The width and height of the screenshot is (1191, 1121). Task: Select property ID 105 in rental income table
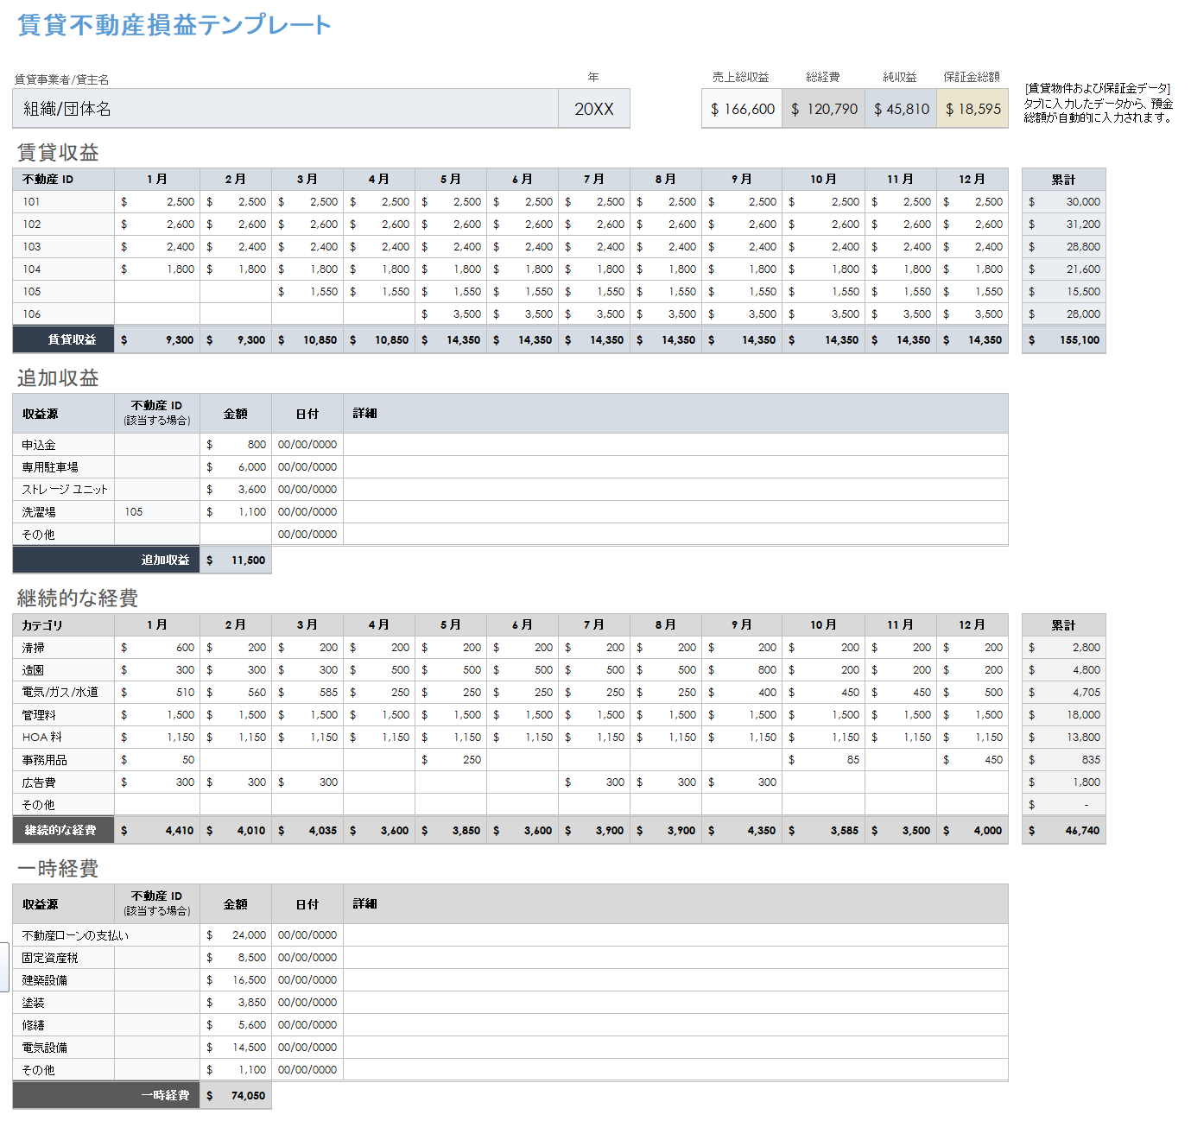click(x=64, y=292)
